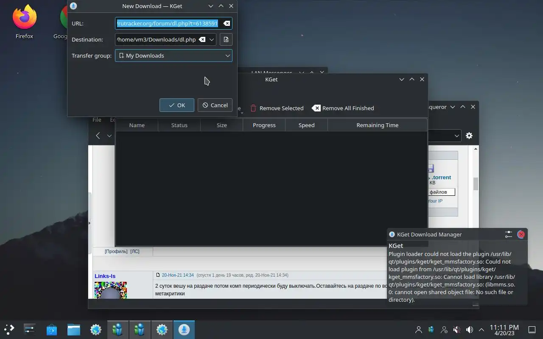Dismiss the KGet Download Manager notification
Viewport: 543px width, 339px height.
521,234
